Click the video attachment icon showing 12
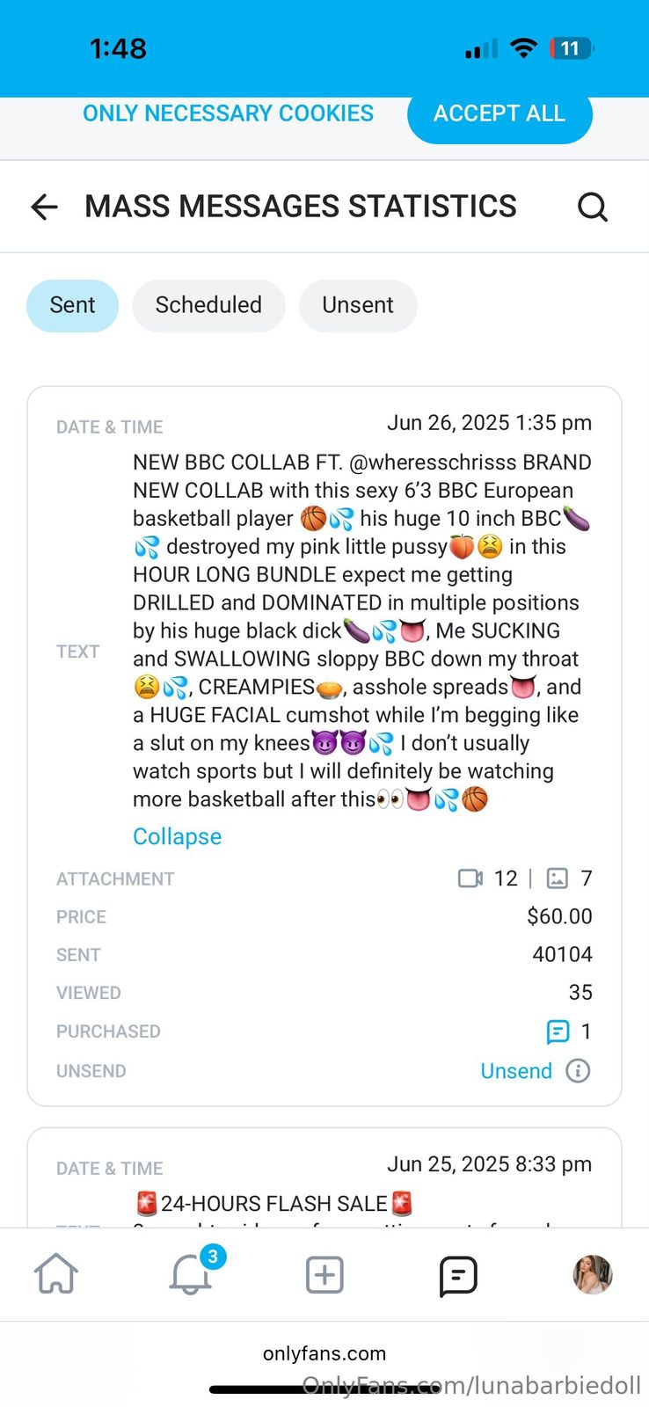The height and width of the screenshot is (1407, 649). 470,878
